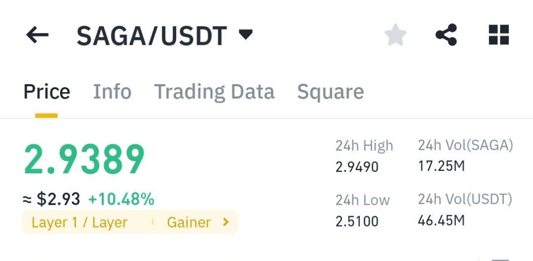Tap the 2.9389 current price
533x261 pixels.
(x=84, y=160)
